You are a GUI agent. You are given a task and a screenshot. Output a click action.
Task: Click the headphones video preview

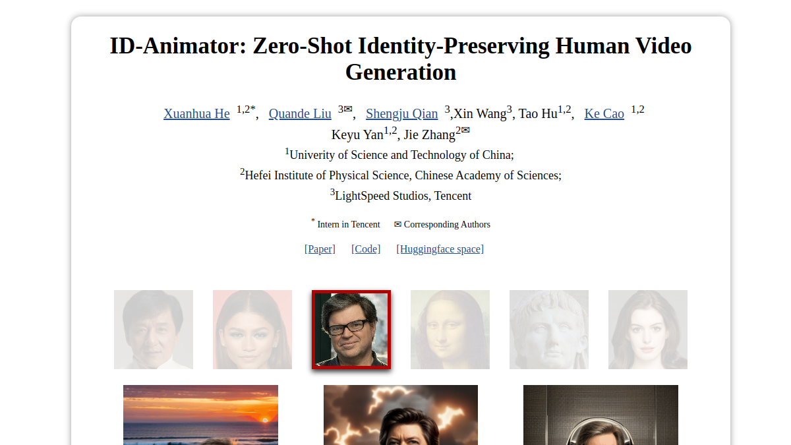click(601, 415)
